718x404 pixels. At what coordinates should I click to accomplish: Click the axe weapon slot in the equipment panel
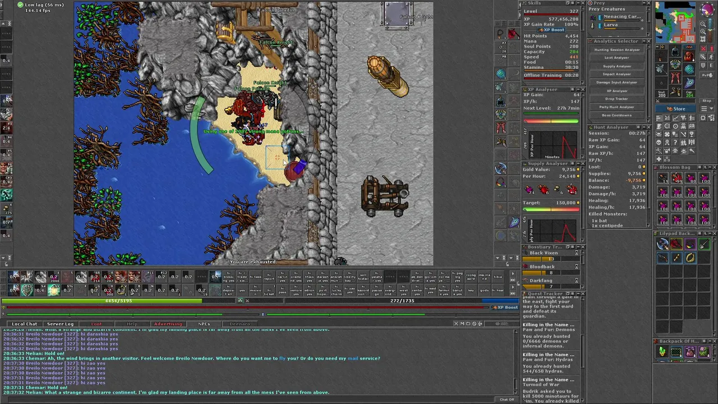point(661,68)
